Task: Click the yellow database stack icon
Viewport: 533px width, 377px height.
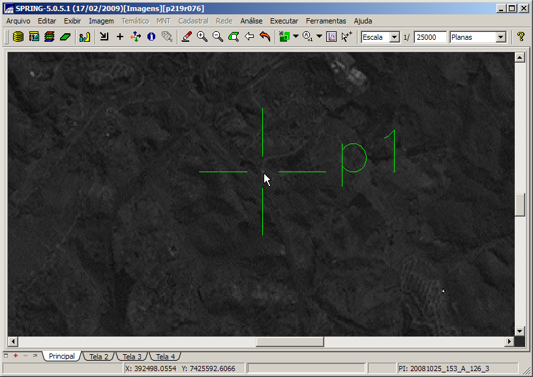Action: pyautogui.click(x=18, y=37)
